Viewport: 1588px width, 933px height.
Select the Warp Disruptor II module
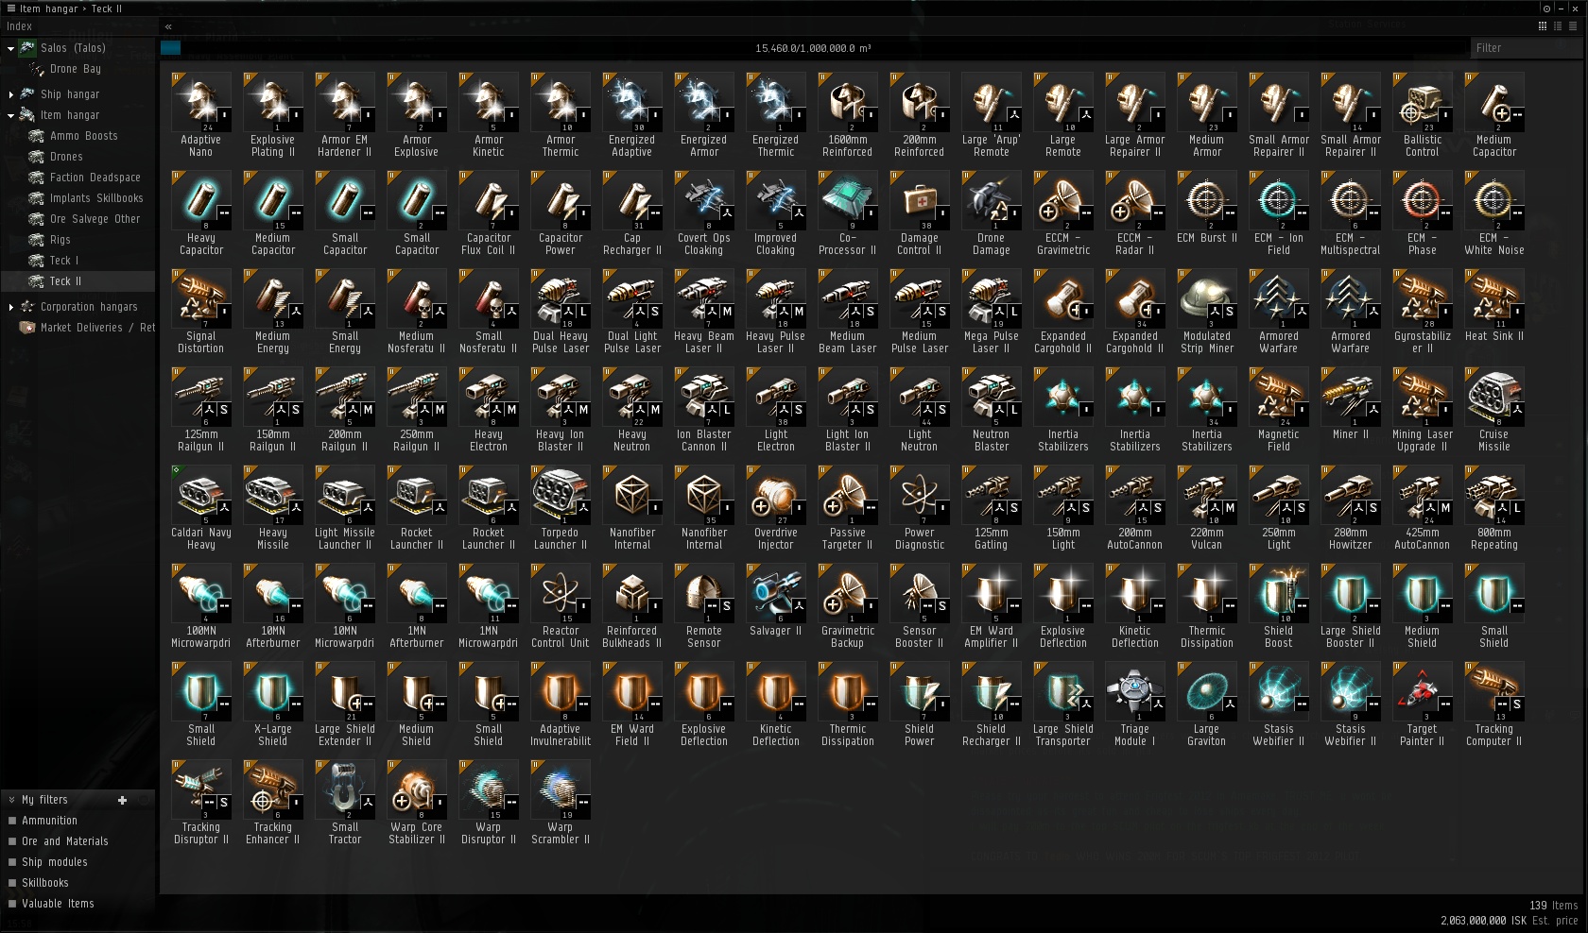489,790
